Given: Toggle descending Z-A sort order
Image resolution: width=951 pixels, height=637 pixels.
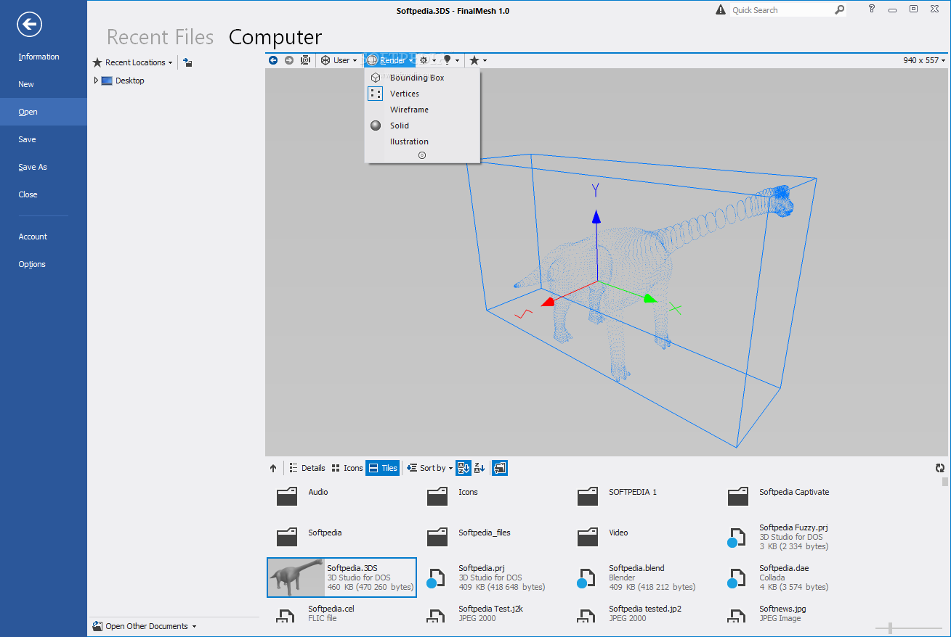Looking at the screenshot, I should click(479, 468).
